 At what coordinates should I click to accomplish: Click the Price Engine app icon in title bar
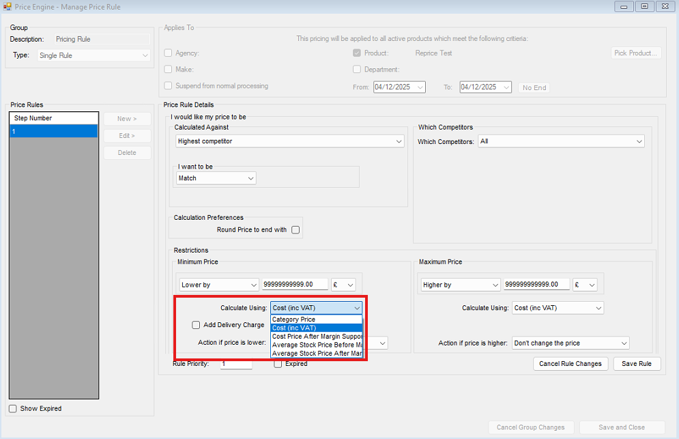7,7
